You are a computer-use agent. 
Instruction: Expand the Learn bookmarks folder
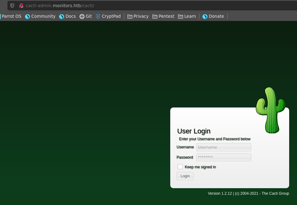click(187, 16)
